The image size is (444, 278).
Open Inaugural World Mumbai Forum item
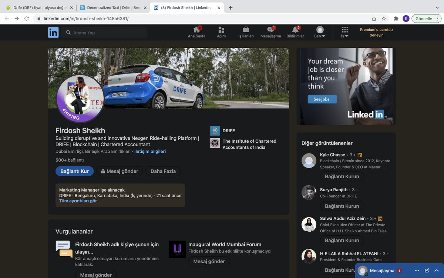tap(225, 245)
